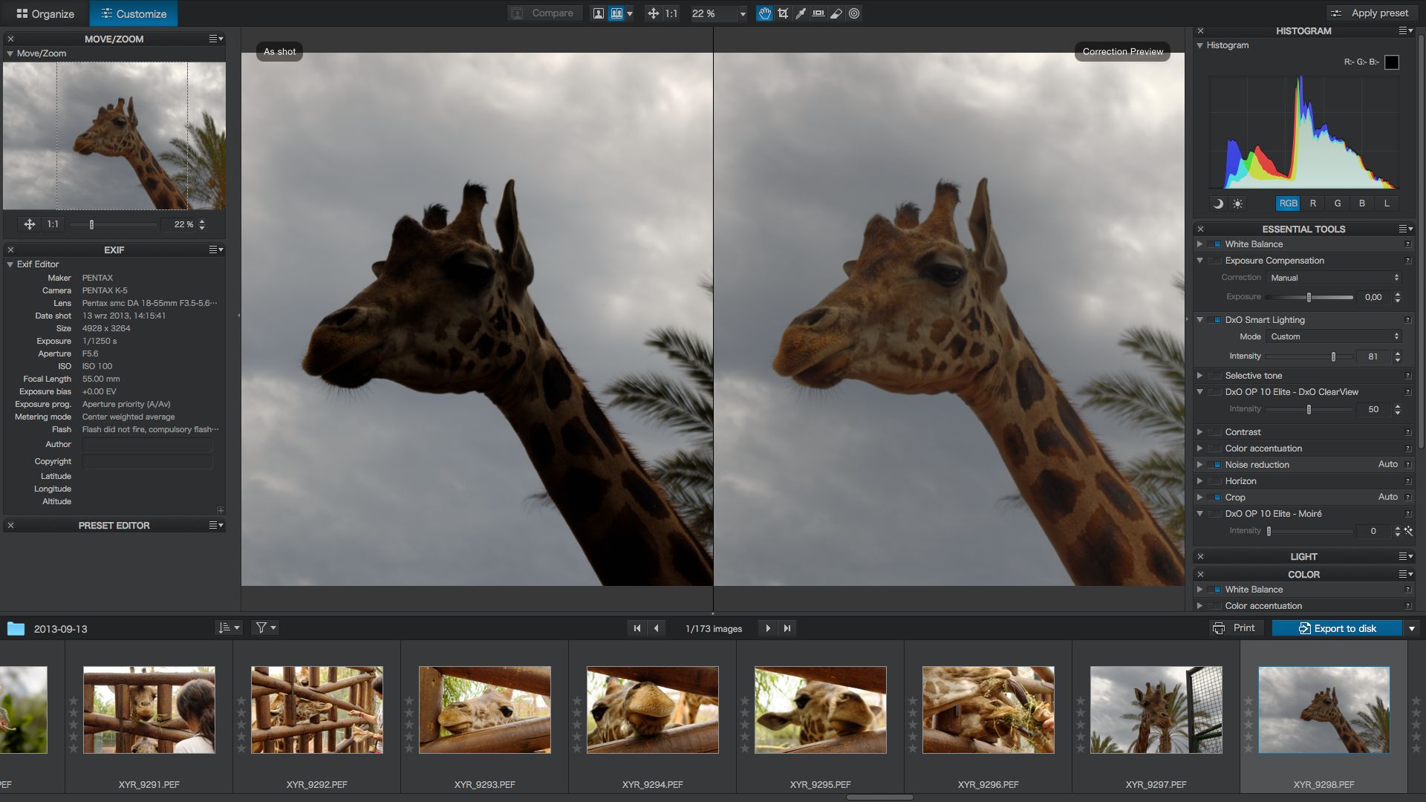Viewport: 1426px width, 802px height.
Task: Close the Move/Zoom panel
Action: tap(10, 39)
